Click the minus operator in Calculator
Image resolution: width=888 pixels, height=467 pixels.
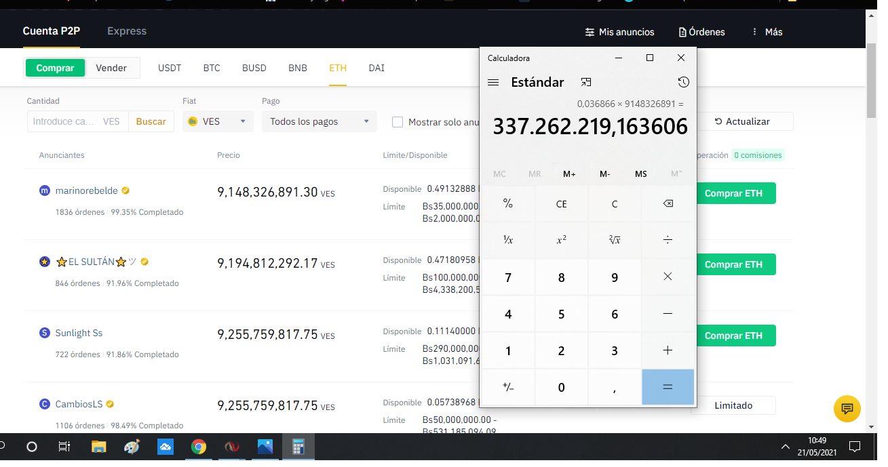[x=668, y=314]
